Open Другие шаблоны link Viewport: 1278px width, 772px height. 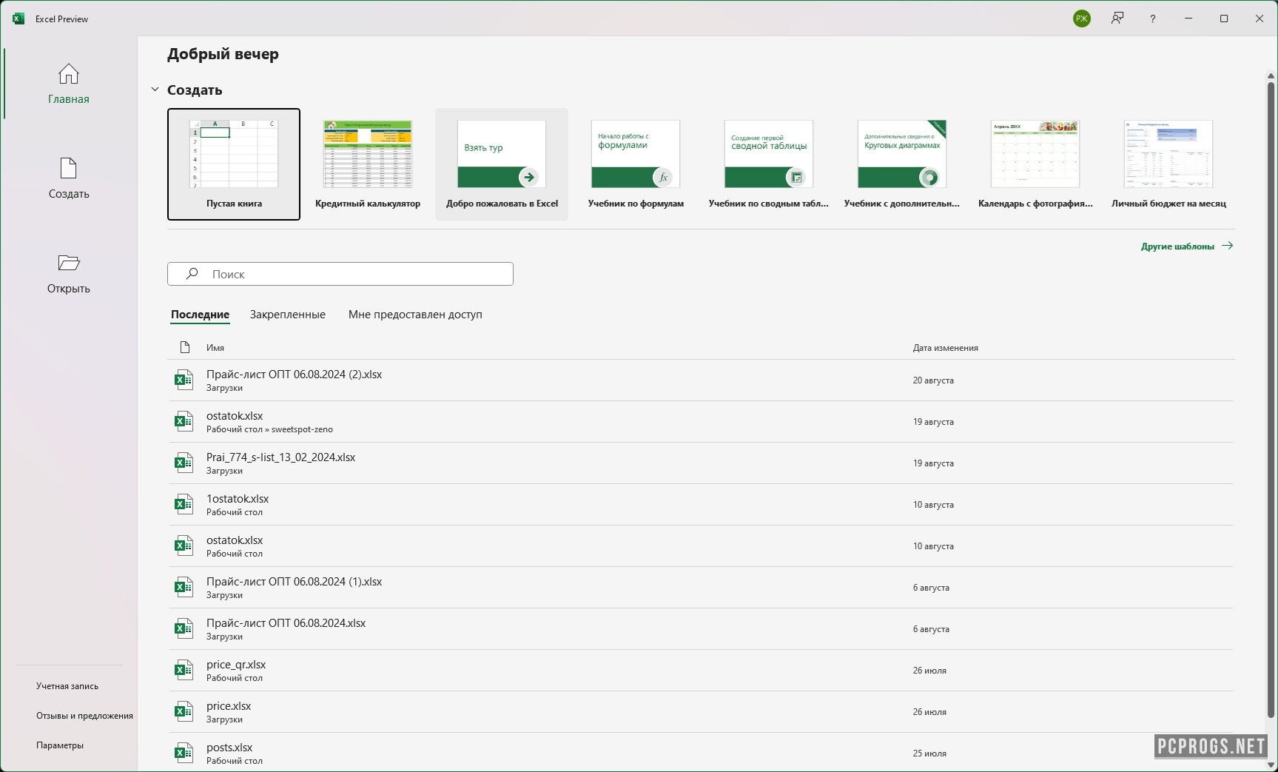point(1177,246)
